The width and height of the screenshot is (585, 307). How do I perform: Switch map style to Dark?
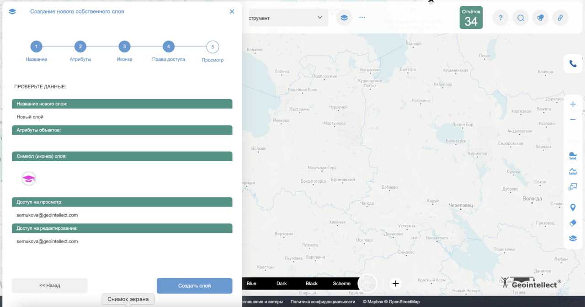point(281,283)
